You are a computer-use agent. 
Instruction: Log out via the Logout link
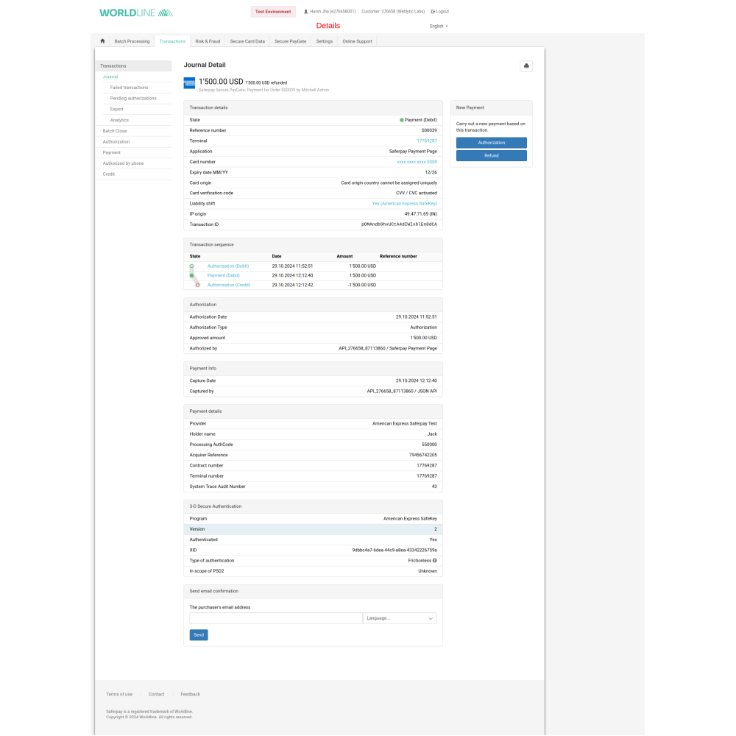coord(440,12)
